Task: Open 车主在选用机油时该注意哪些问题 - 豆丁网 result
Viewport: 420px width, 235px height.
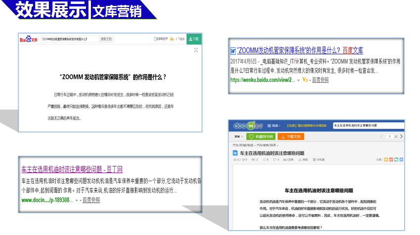Action: [x=72, y=169]
